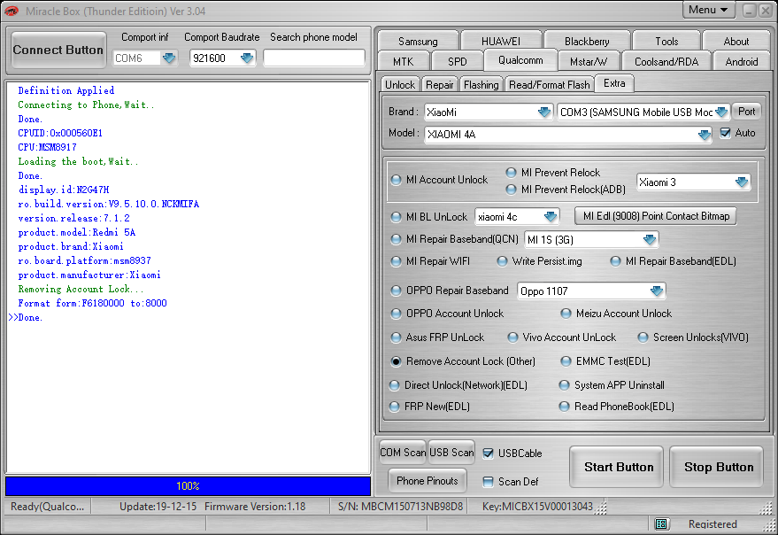Viewport: 778px width, 535px height.
Task: Open the Mstar/W tab
Action: coord(589,62)
